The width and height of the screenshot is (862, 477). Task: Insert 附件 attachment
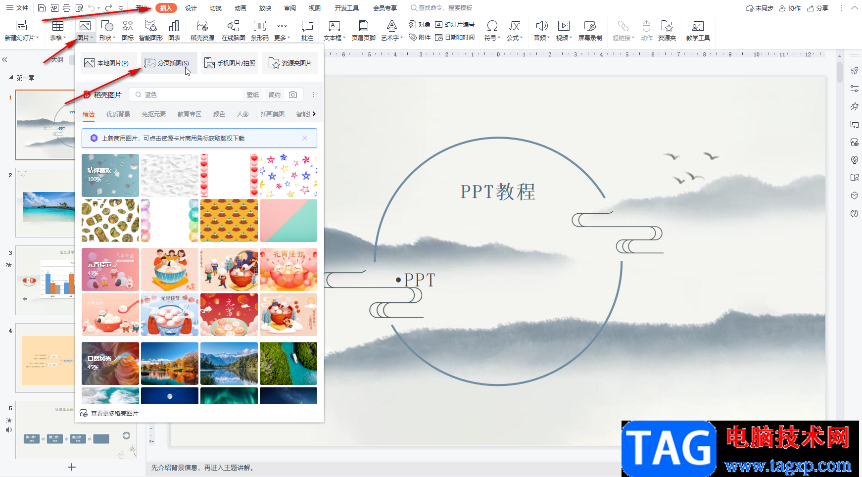click(420, 38)
